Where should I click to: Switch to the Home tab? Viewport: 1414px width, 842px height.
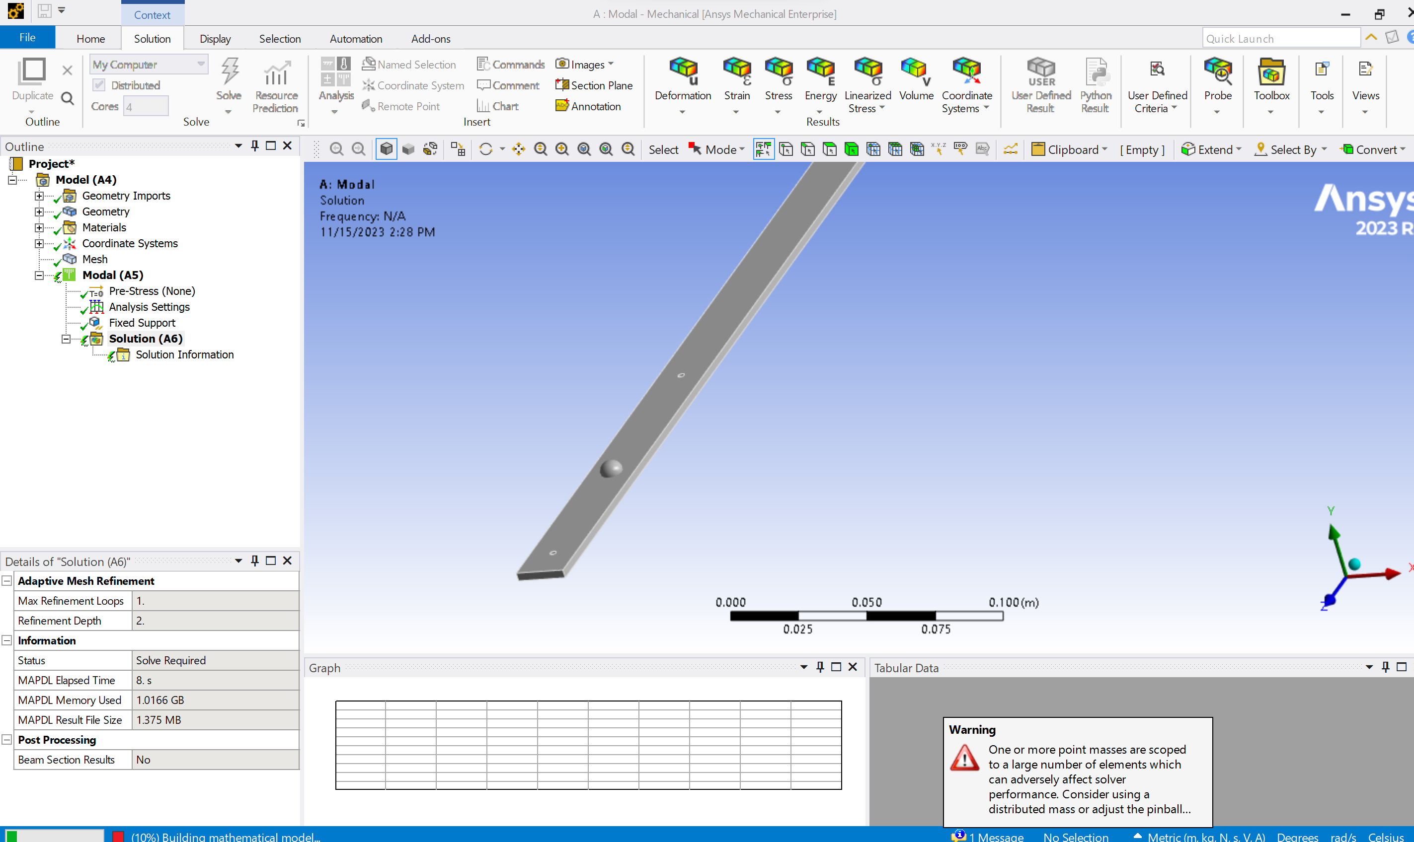point(91,39)
